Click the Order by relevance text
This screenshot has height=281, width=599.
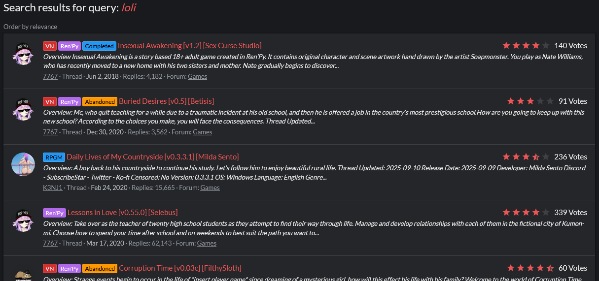[x=31, y=27]
